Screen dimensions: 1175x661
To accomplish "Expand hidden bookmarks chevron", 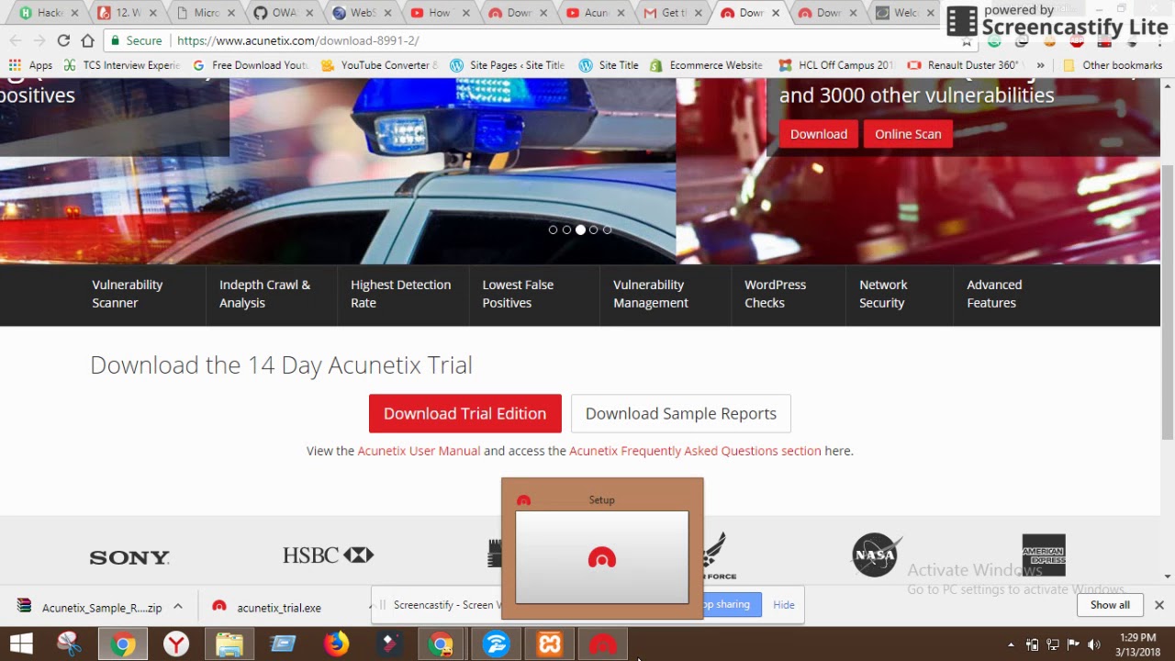I will (x=1040, y=65).
